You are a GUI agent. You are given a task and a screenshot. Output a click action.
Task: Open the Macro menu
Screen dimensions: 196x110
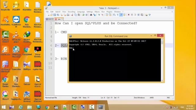coord(97,12)
